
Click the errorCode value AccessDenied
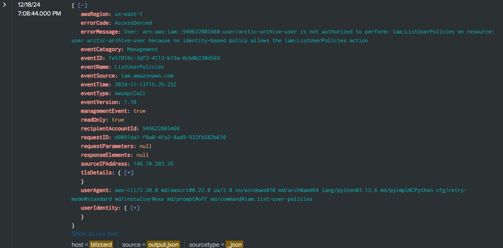tap(133, 23)
